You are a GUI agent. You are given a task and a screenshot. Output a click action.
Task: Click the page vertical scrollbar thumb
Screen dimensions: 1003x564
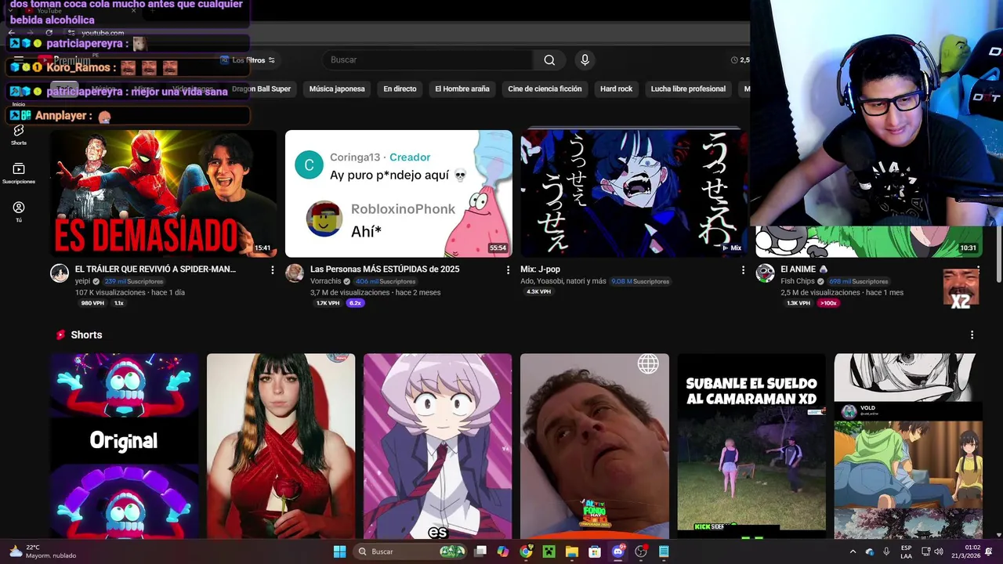point(998,255)
